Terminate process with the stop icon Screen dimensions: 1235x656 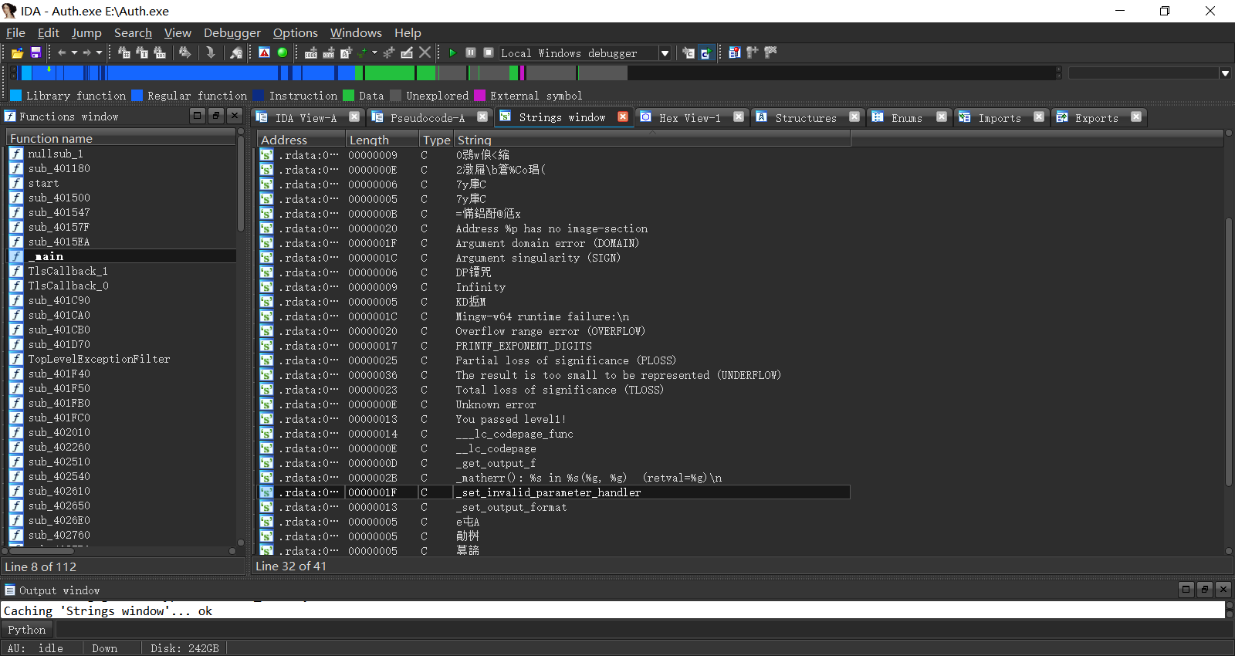[489, 52]
